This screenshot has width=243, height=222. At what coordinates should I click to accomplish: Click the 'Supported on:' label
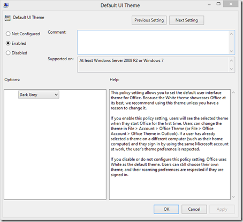click(x=60, y=59)
